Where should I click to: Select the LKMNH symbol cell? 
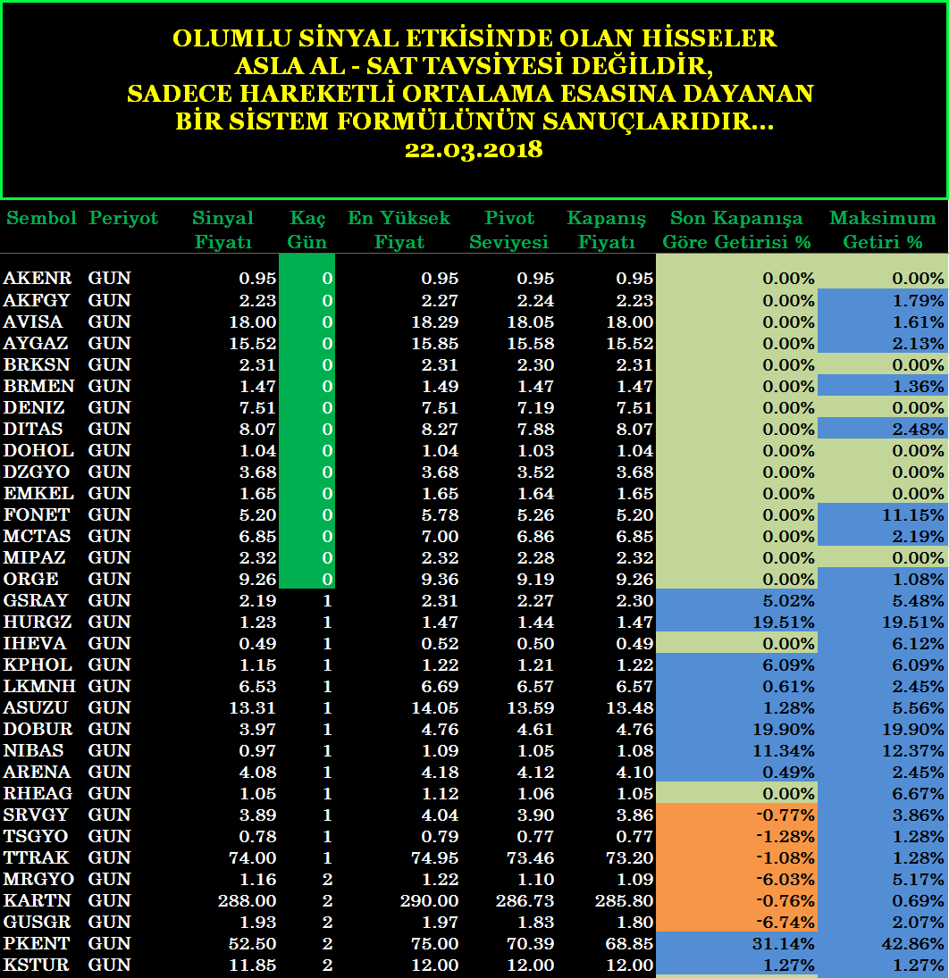tap(39, 686)
